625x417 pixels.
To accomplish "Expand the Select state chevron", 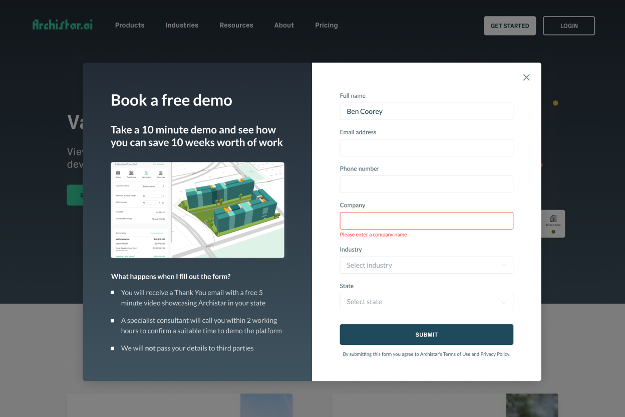I will [504, 302].
